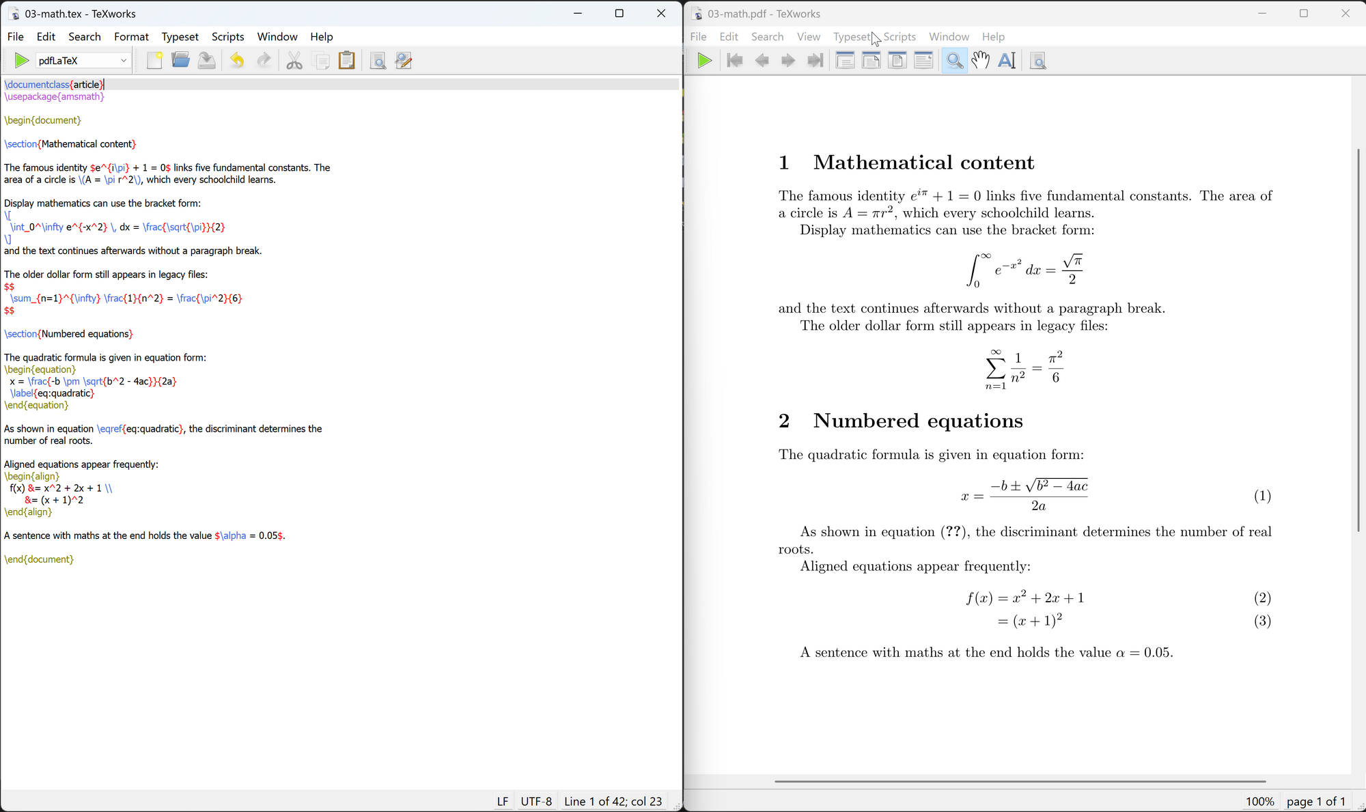Undo the last edit in editor

(x=237, y=61)
